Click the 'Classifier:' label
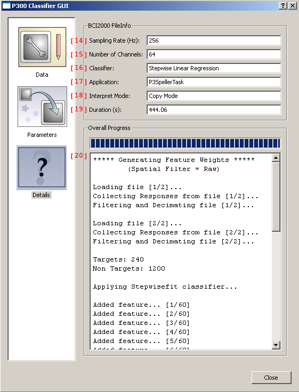 pyautogui.click(x=102, y=68)
